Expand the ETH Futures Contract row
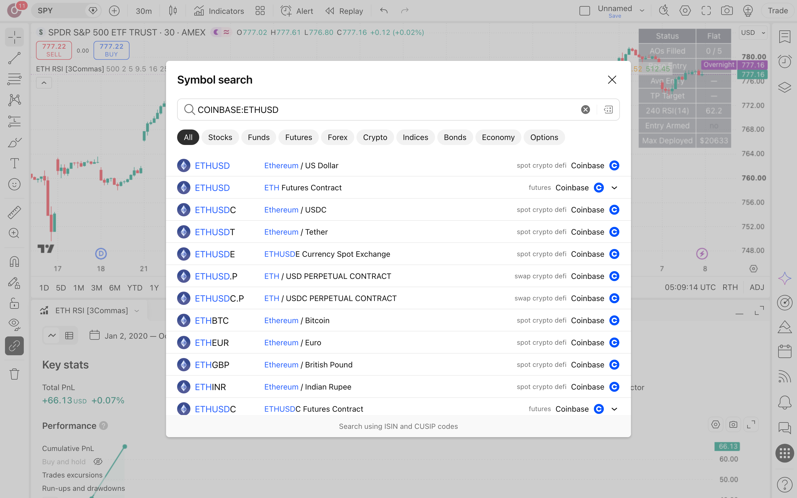797x498 pixels. [614, 188]
